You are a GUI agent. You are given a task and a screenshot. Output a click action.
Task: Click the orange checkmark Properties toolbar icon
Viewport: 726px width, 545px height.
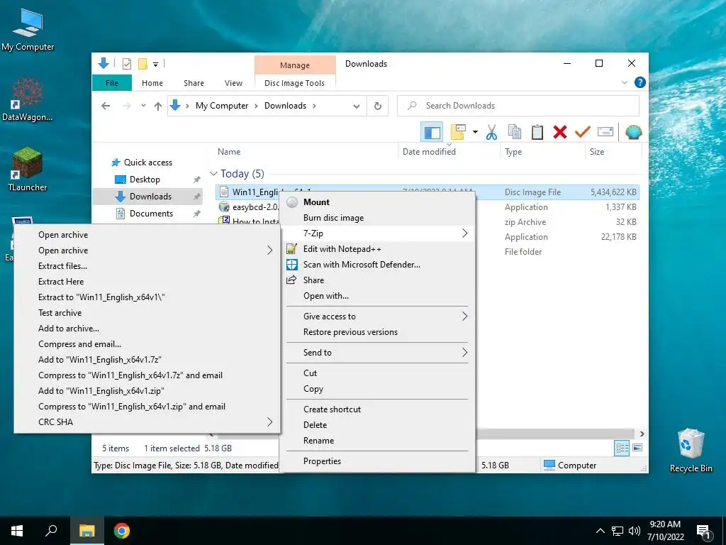point(583,133)
